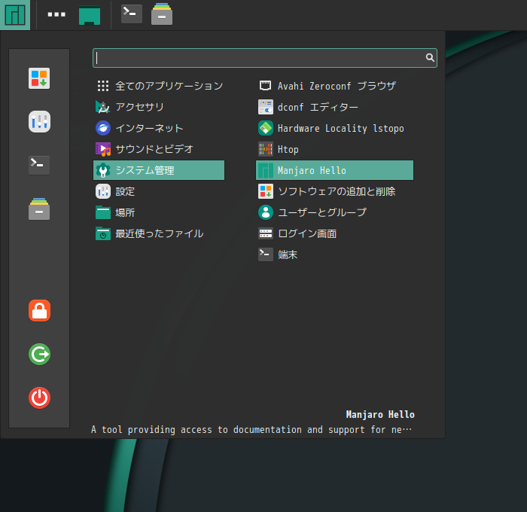
Task: Select 全てのアプリケーション category
Action: [159, 86]
